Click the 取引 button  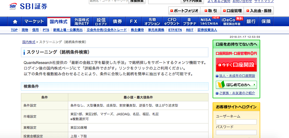pyautogui.click(x=211, y=11)
